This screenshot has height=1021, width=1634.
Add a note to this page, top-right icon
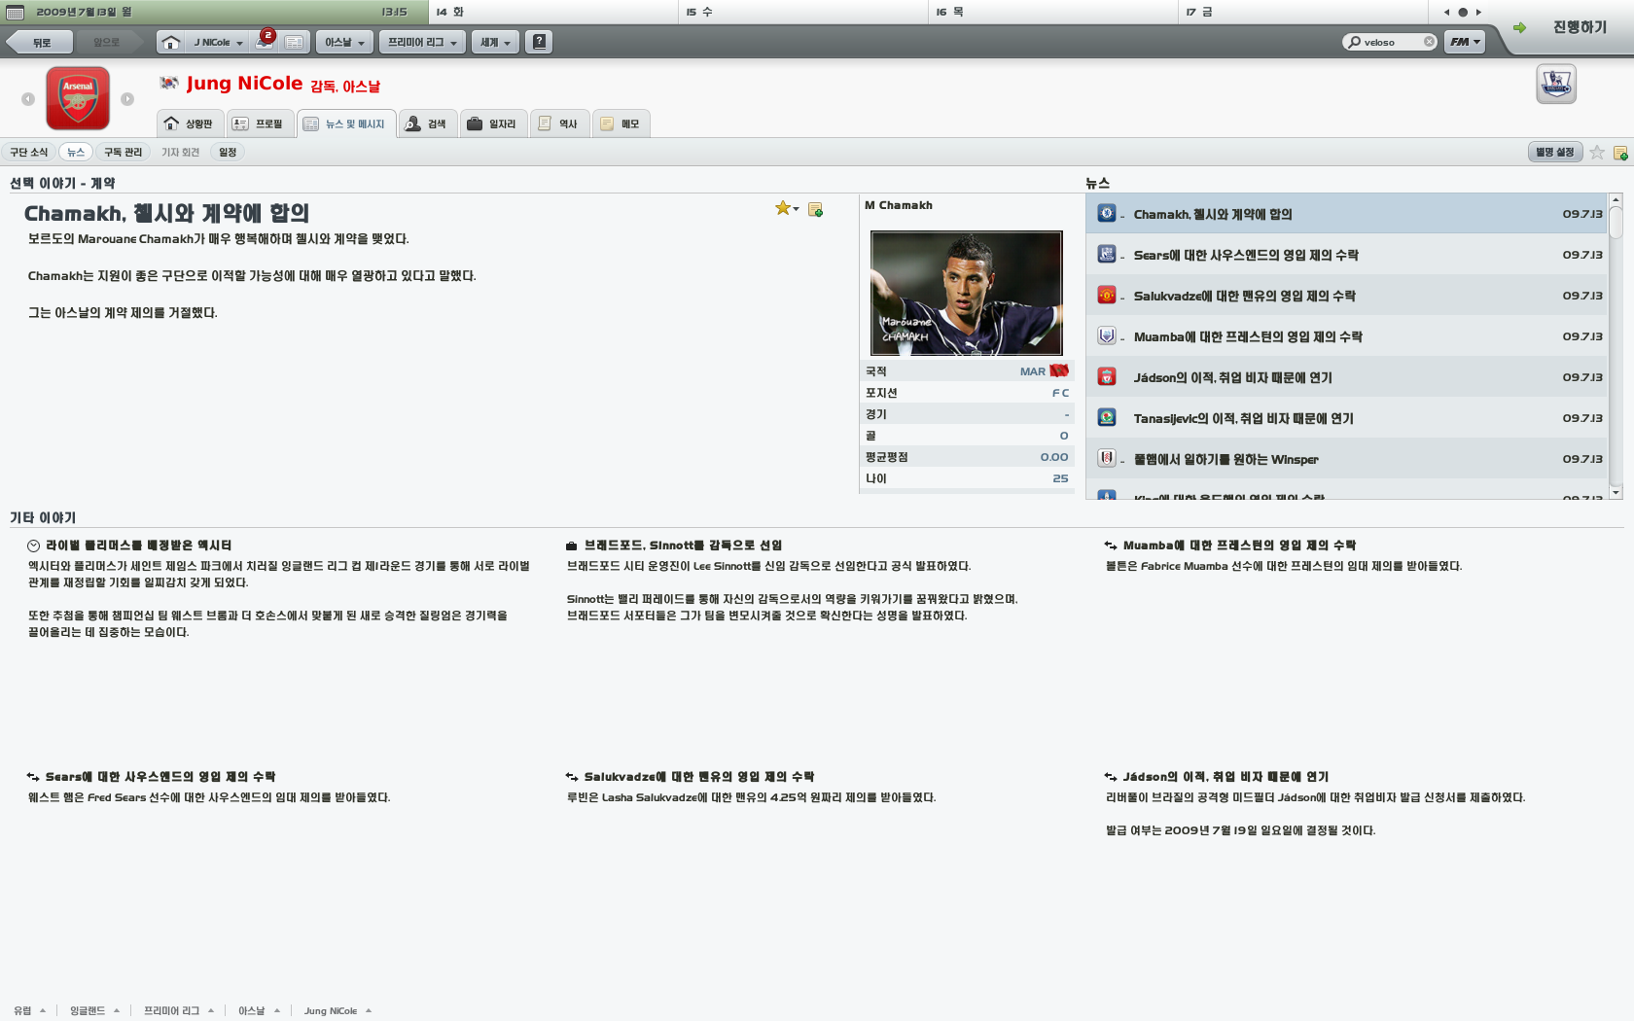click(x=1620, y=153)
